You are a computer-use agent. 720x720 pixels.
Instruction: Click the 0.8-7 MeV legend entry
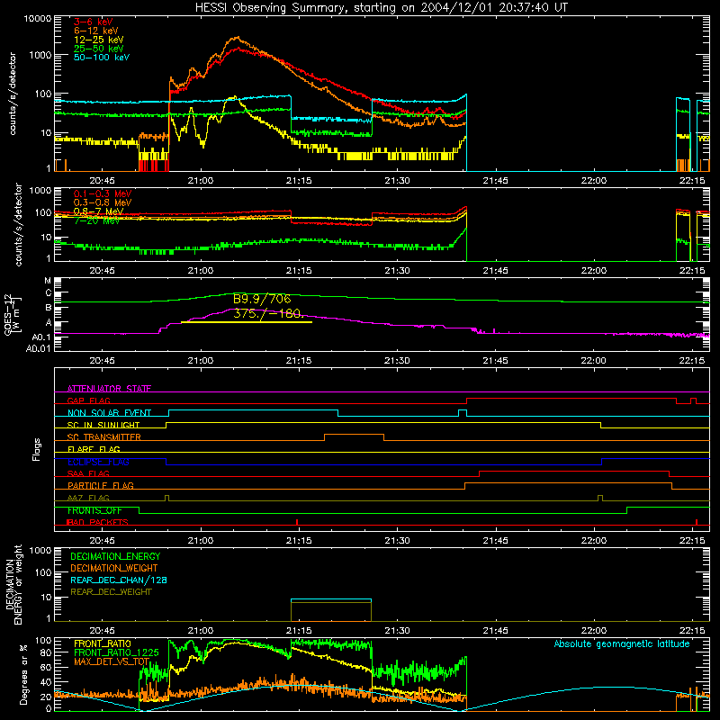point(99,211)
